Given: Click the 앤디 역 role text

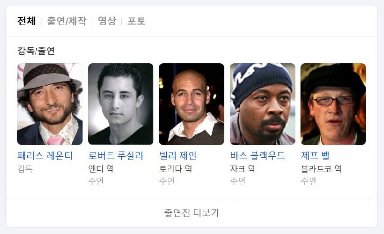Looking at the screenshot, I should pos(101,169).
